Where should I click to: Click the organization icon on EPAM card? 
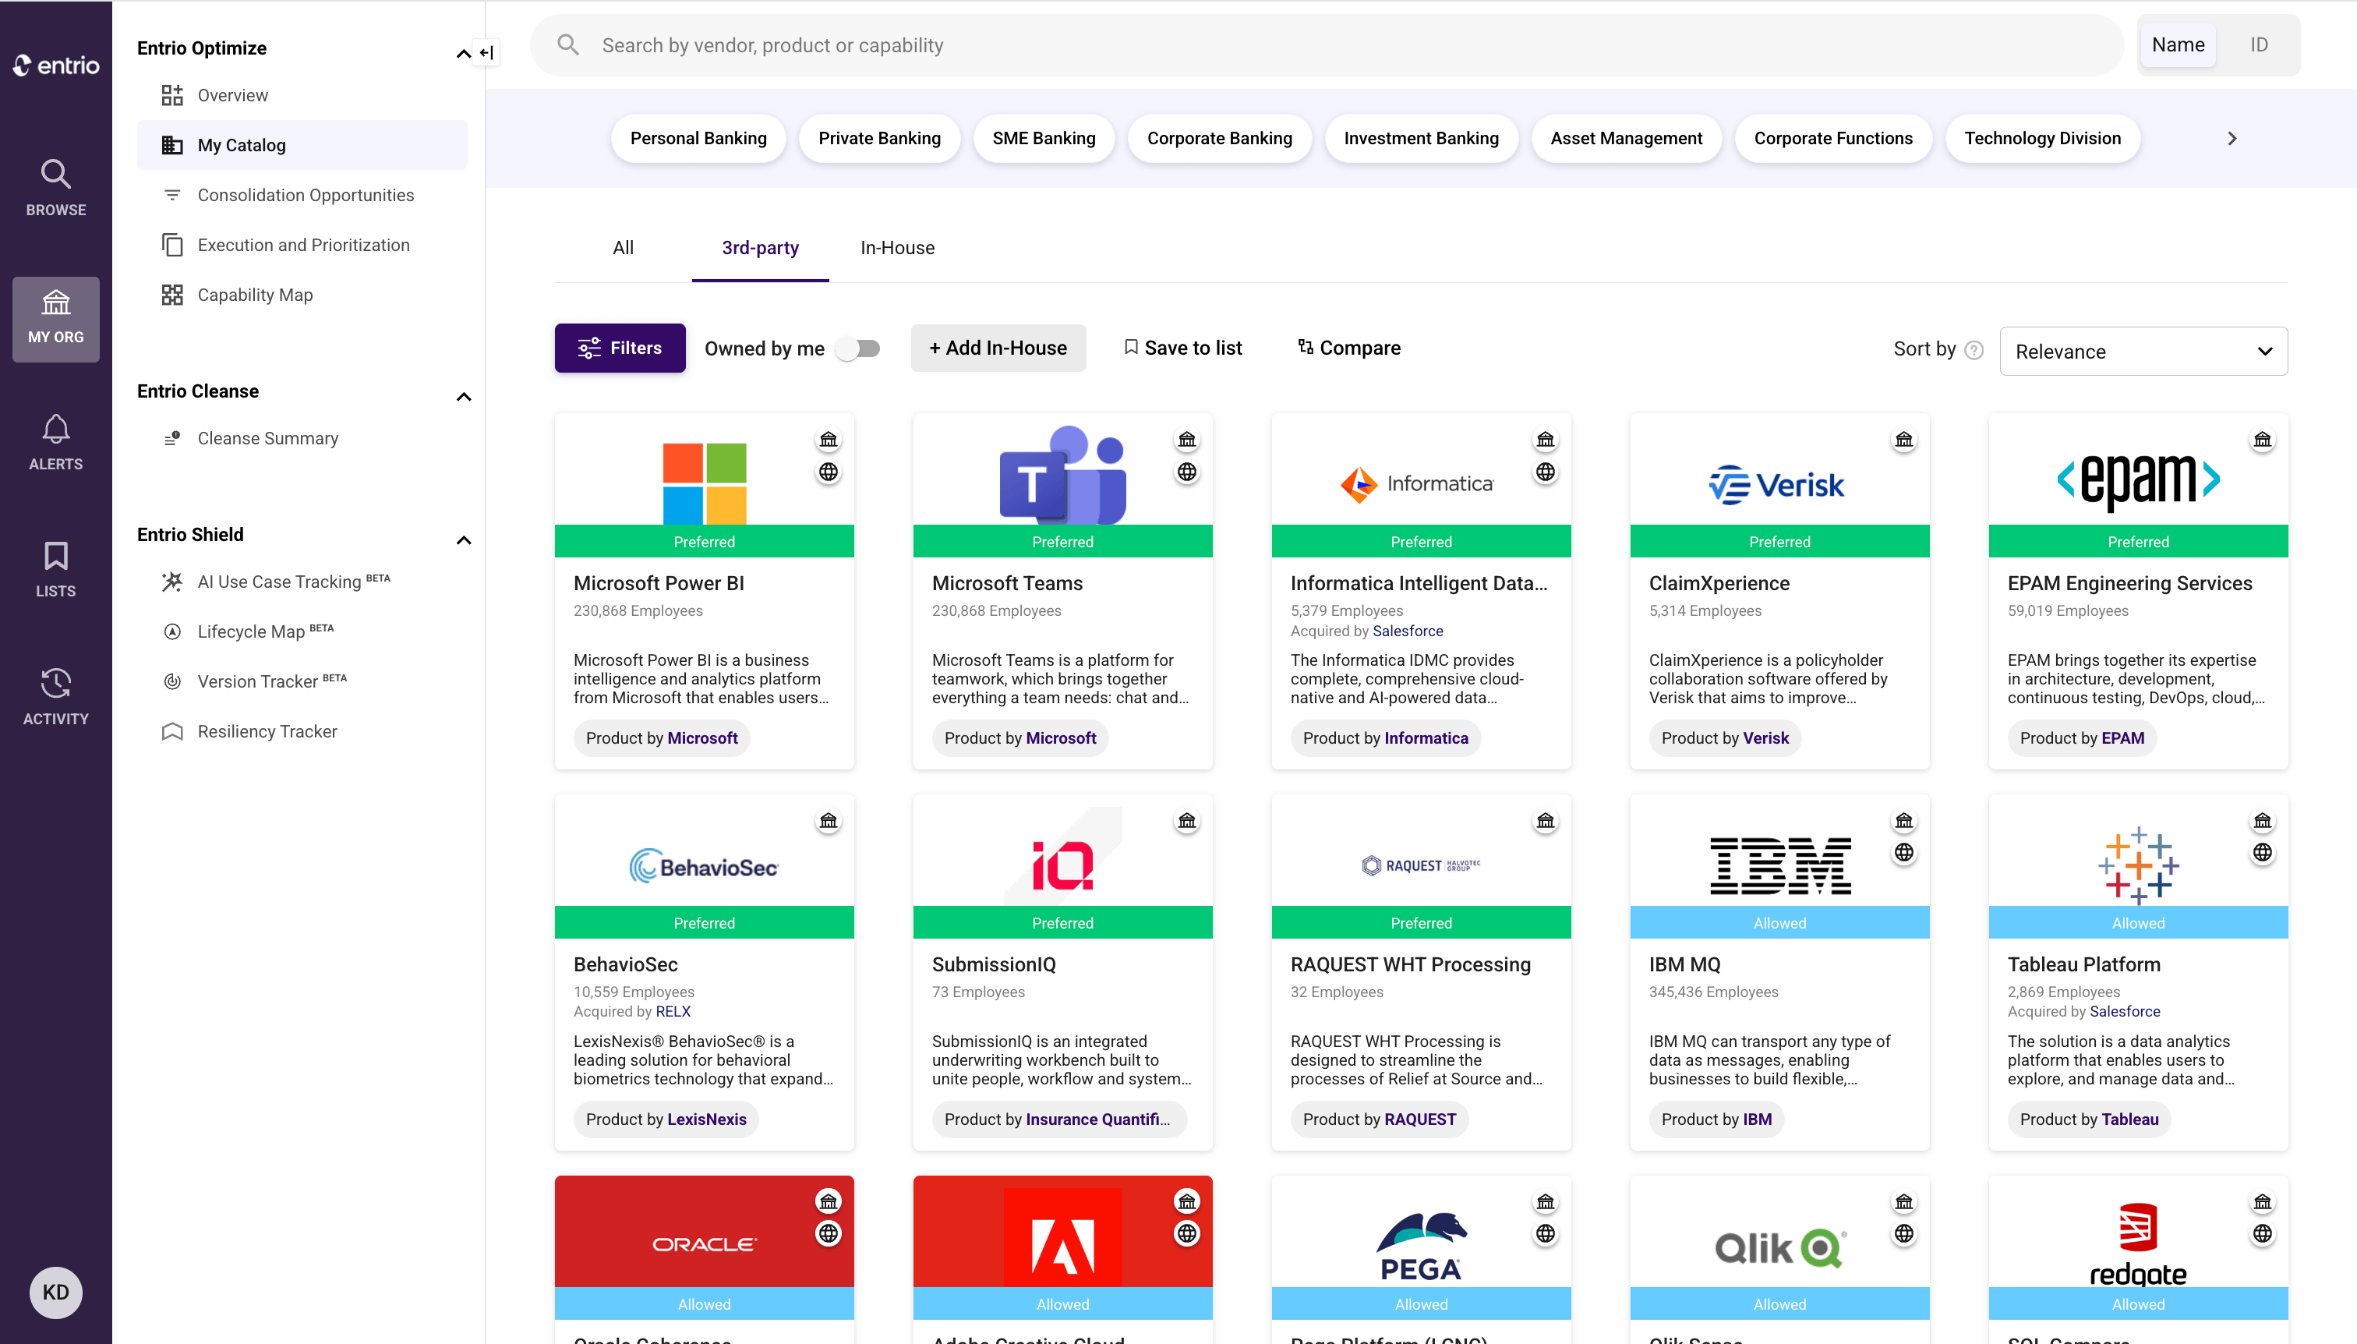pos(2262,440)
